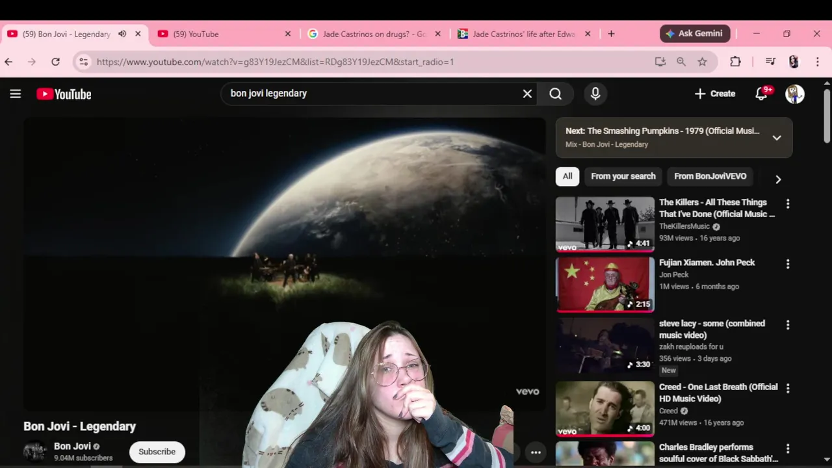Select the All filter chip
This screenshot has height=468, width=832.
point(567,176)
